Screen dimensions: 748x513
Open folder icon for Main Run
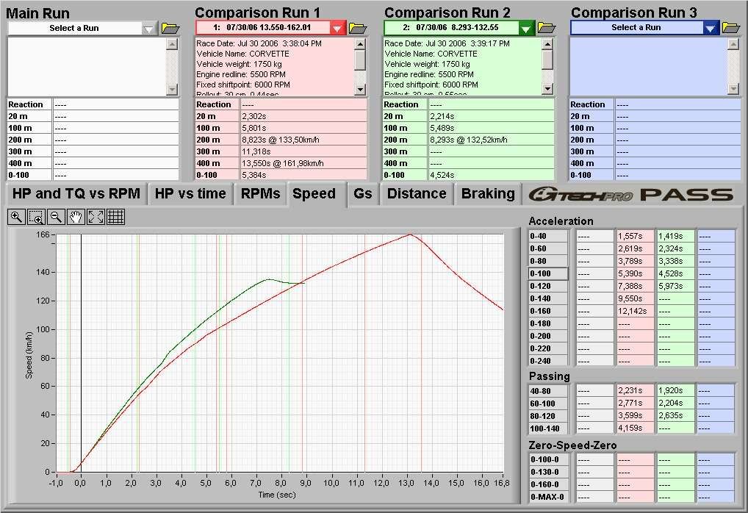pos(170,28)
